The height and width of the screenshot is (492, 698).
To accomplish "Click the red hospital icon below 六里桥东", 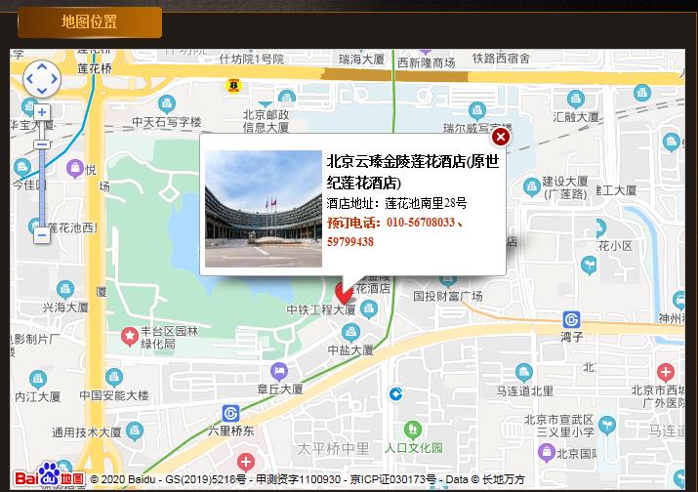I will [246, 462].
